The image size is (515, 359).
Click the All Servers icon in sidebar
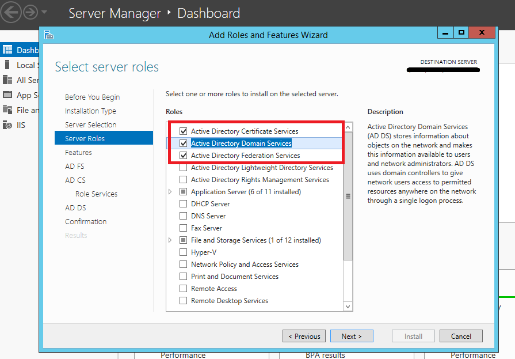[7, 80]
